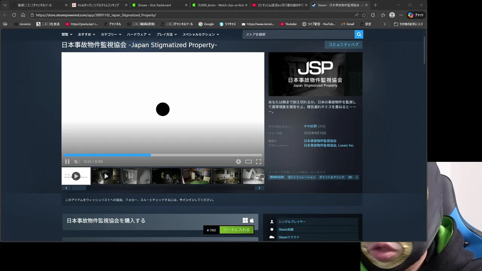The height and width of the screenshot is (271, 482).
Task: Open the やや好評 review summary link
Action: click(310, 126)
